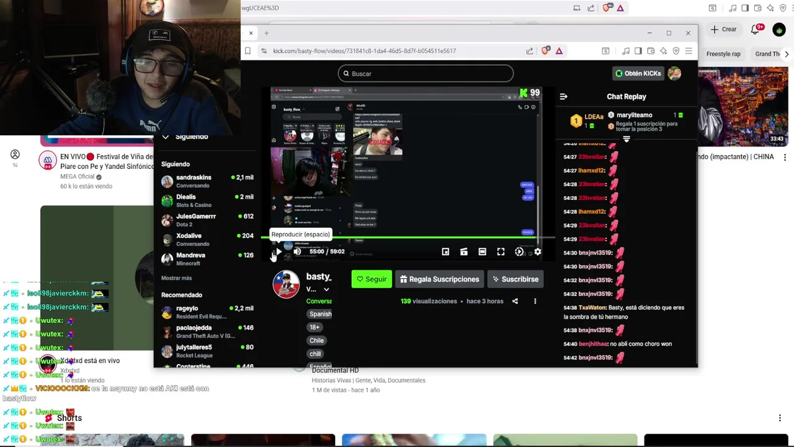Click the Spanish tag
Viewport: 794px width, 447px height.
pos(320,314)
